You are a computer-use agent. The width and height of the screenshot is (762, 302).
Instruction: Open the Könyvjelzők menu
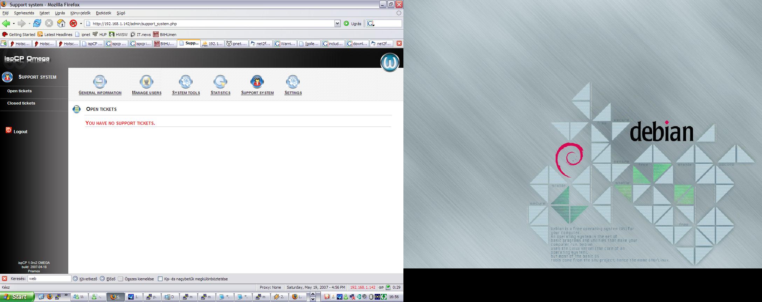point(80,13)
